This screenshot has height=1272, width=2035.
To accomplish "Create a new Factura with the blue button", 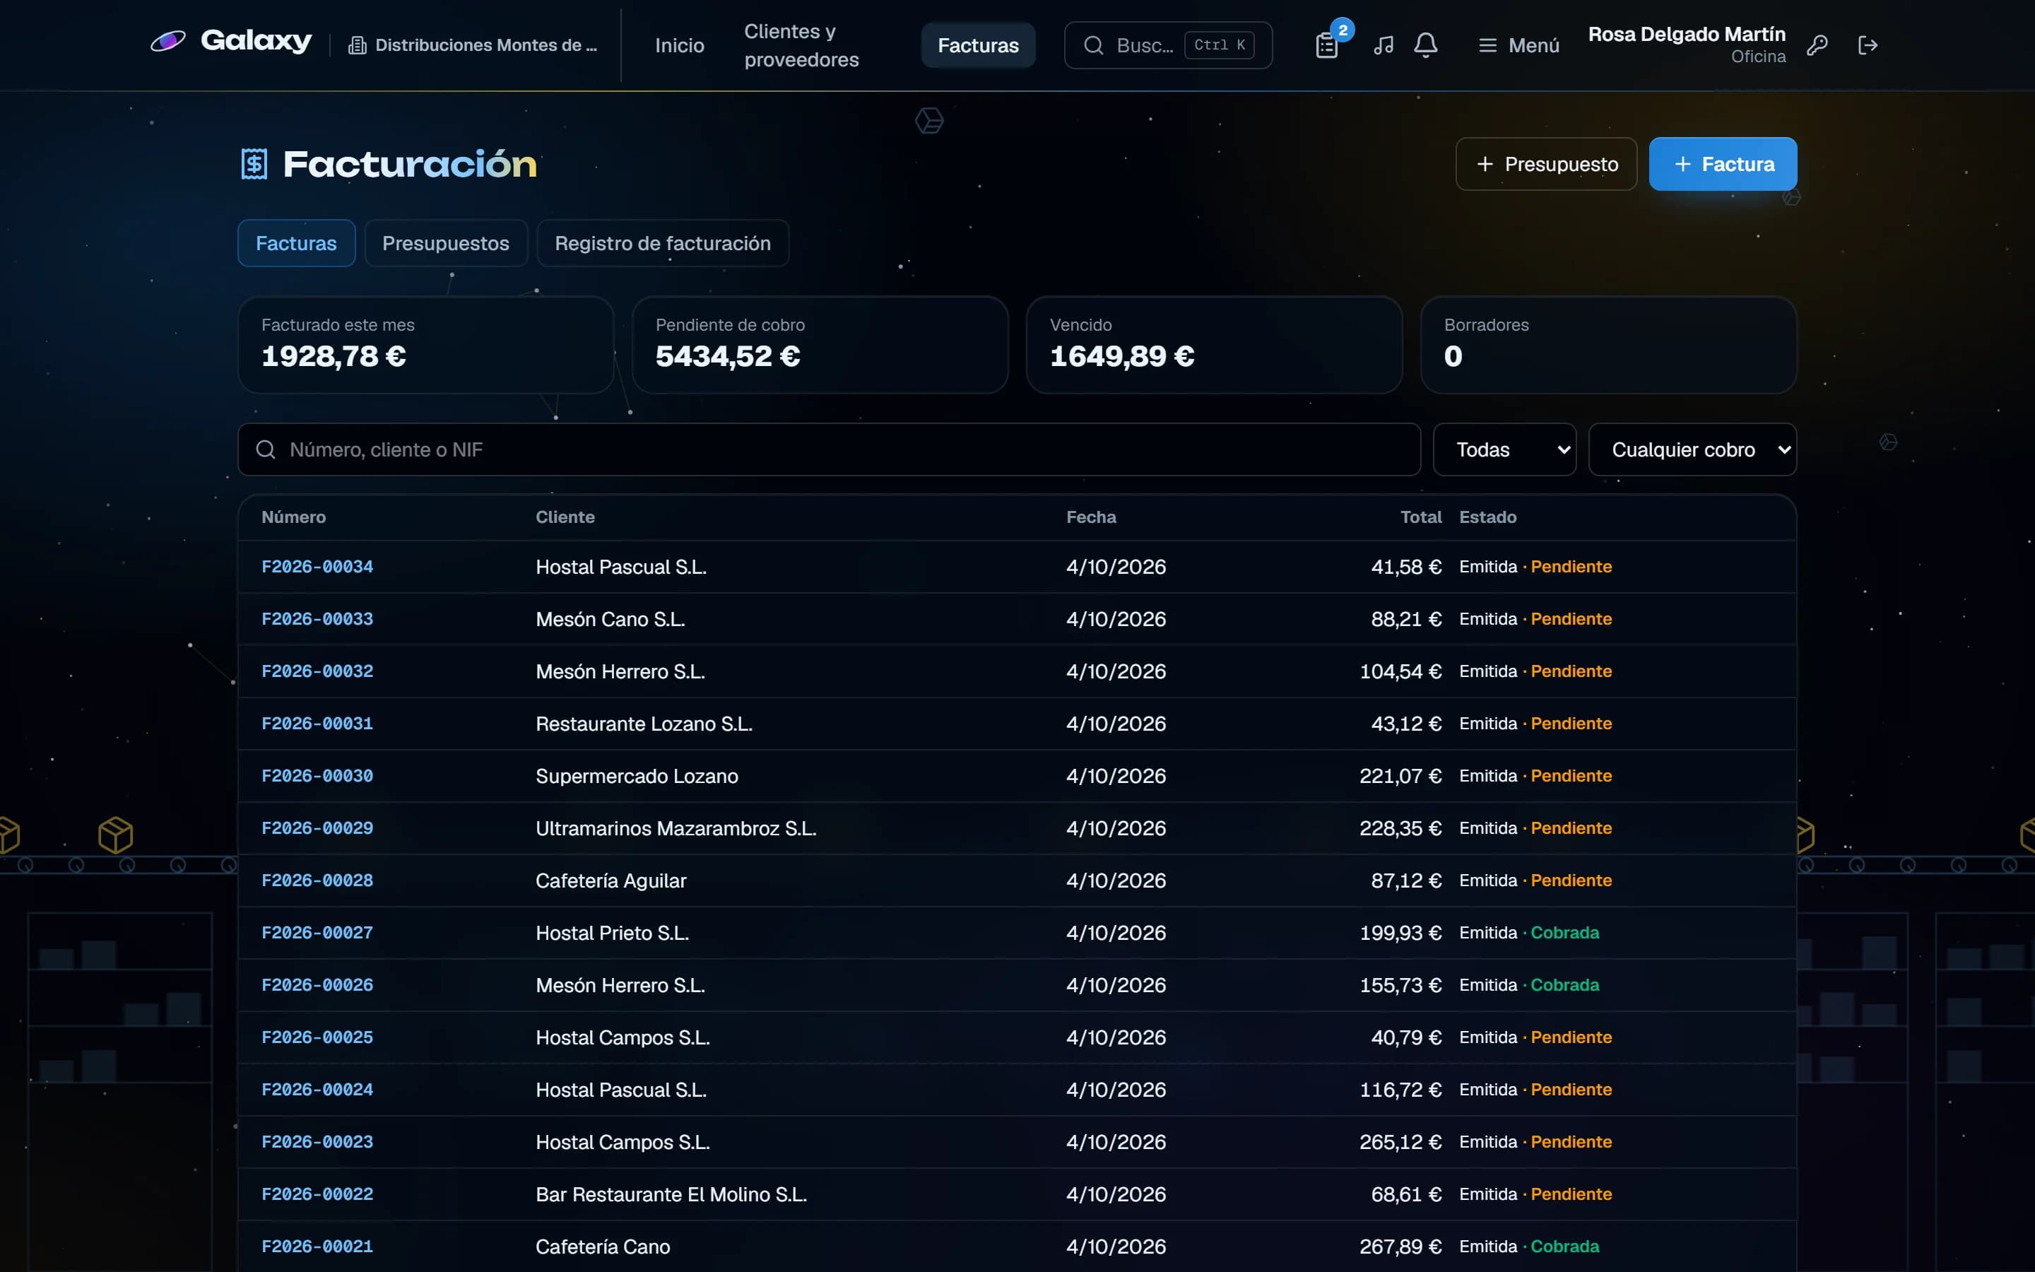I will coord(1723,164).
